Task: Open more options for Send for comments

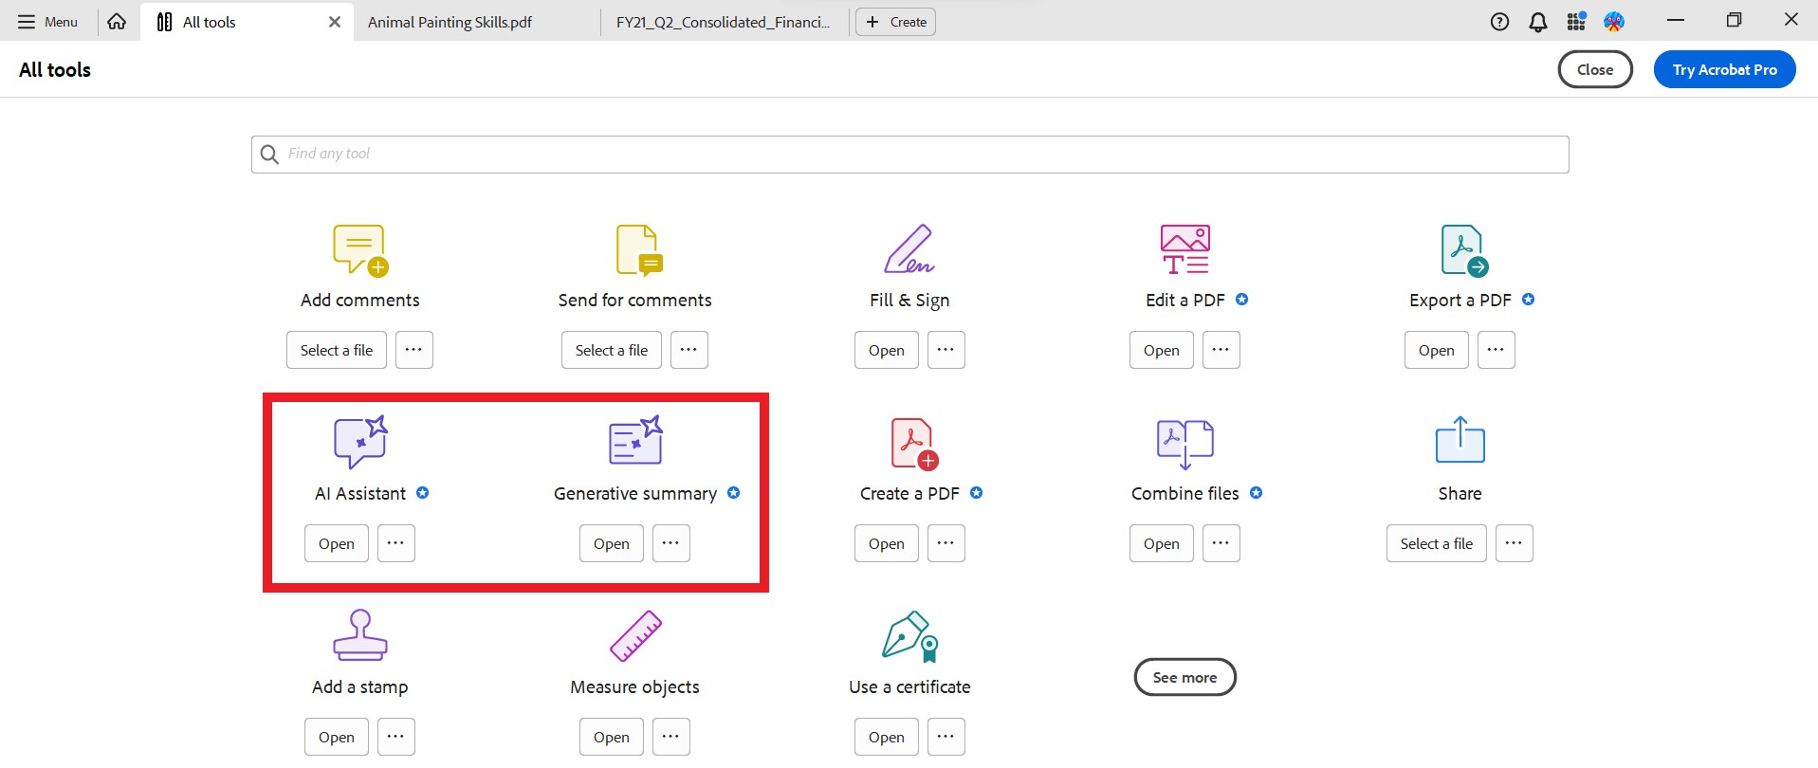Action: point(689,350)
